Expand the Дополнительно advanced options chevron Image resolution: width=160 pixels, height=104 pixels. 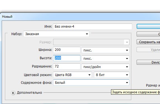pos(13,93)
